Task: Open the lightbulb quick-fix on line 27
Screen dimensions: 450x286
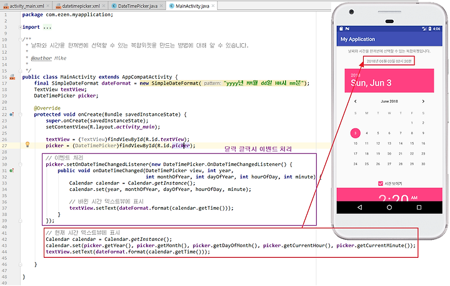Action: tap(27, 145)
